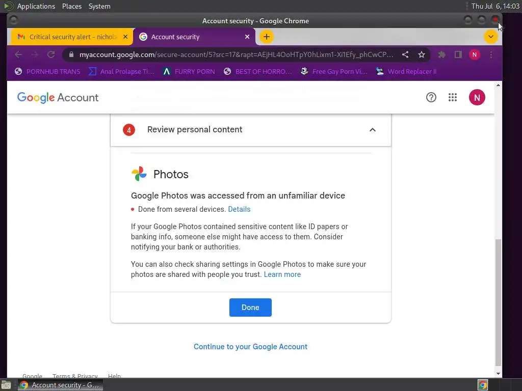
Task: Open the Chrome profile N avatar in toolbar
Action: [x=475, y=54]
